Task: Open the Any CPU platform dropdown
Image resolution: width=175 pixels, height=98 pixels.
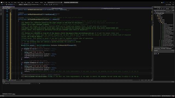Action: 27,5
